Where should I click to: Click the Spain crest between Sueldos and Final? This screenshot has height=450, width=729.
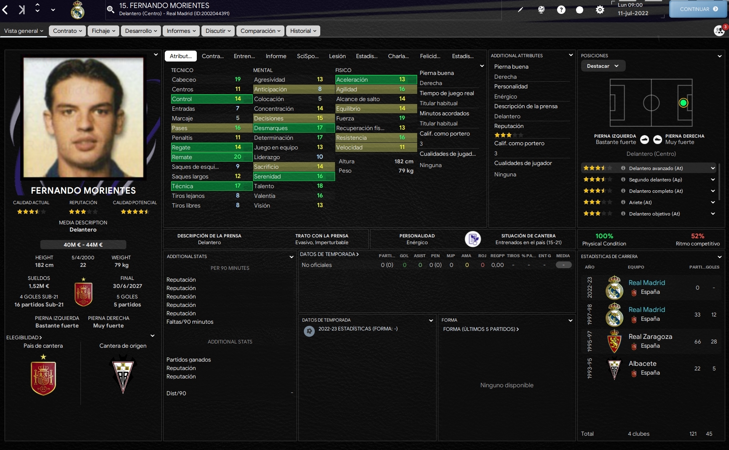coord(83,292)
